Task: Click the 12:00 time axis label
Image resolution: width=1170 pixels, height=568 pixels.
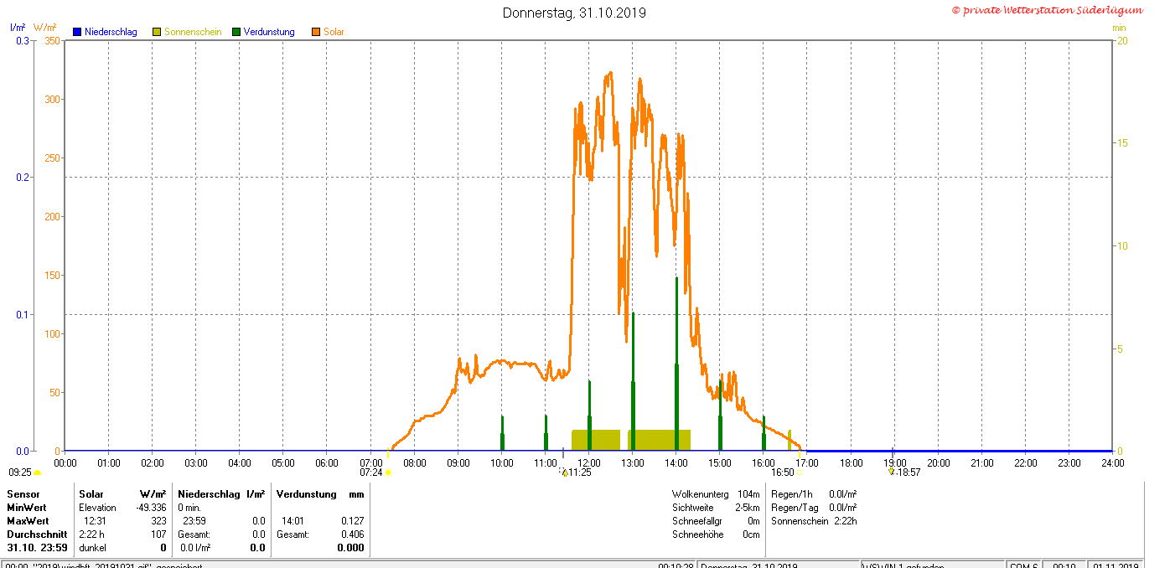Action: click(x=589, y=462)
